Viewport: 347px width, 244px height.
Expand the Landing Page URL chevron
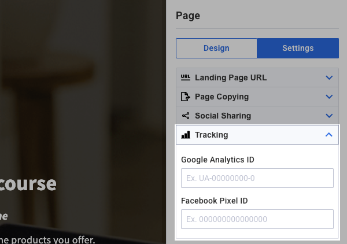(x=329, y=77)
